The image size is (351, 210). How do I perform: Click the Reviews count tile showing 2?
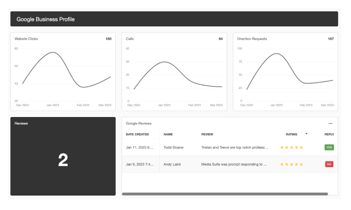point(63,160)
